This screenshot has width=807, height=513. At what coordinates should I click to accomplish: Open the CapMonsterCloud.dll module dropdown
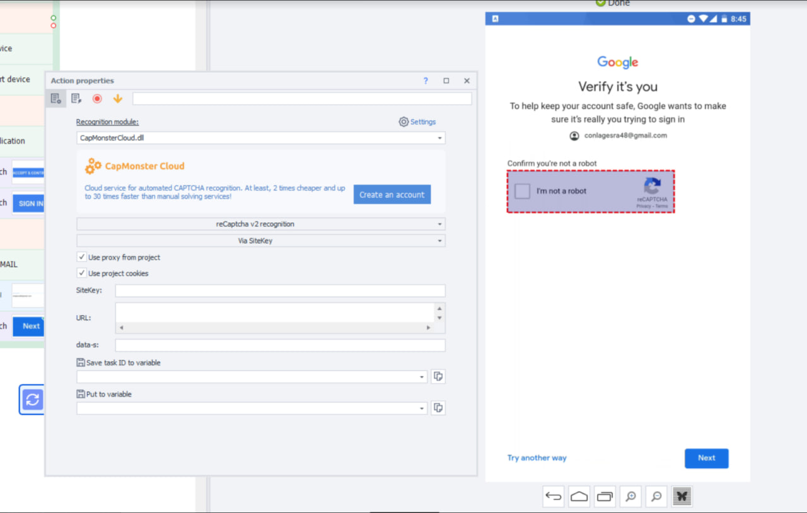(x=261, y=137)
